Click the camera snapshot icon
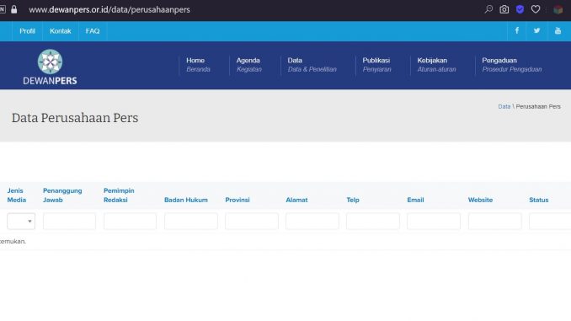Viewport: 571px width, 321px height. click(x=504, y=9)
